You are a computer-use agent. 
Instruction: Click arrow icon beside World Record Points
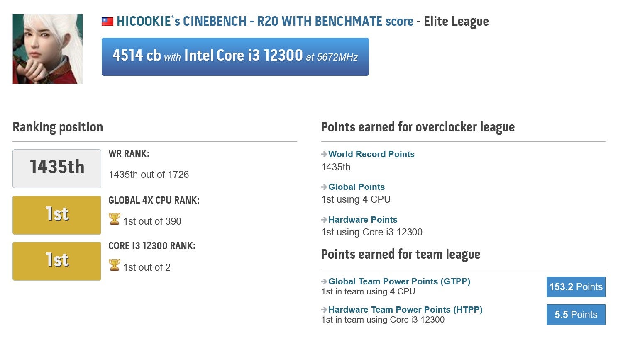[324, 154]
